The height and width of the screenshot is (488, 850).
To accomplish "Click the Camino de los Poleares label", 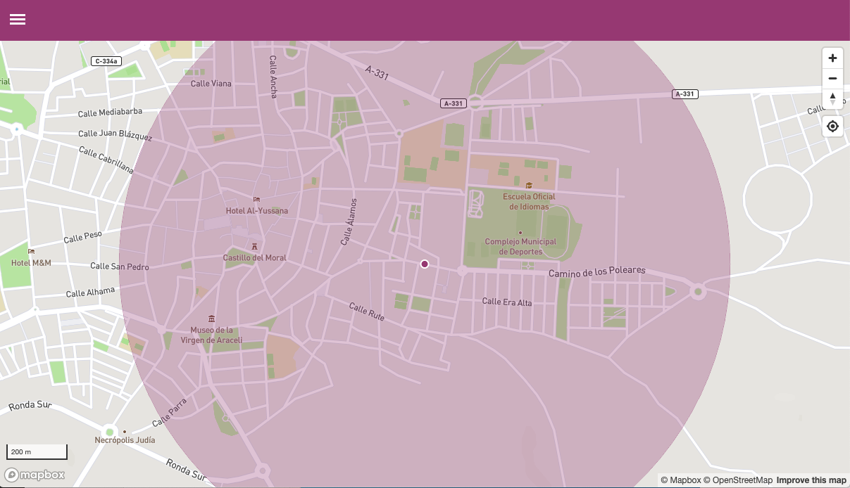I will (597, 272).
